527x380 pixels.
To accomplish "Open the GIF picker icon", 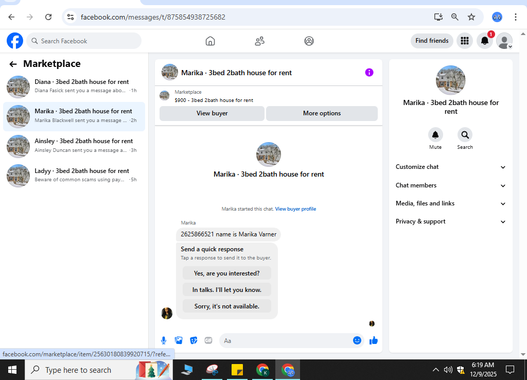I will (x=208, y=340).
